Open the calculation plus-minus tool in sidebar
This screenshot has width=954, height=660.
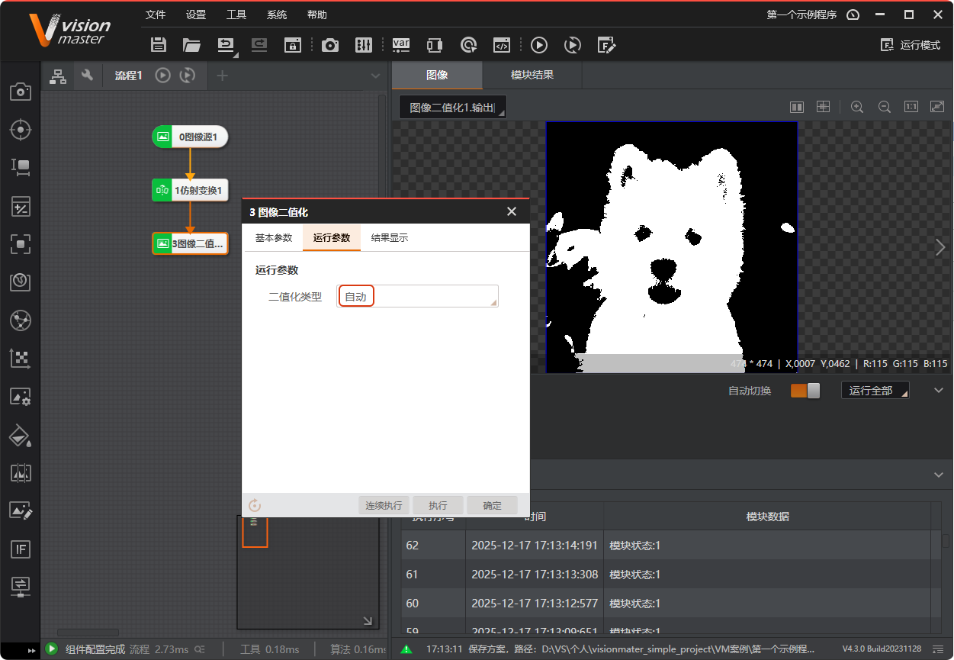click(20, 206)
